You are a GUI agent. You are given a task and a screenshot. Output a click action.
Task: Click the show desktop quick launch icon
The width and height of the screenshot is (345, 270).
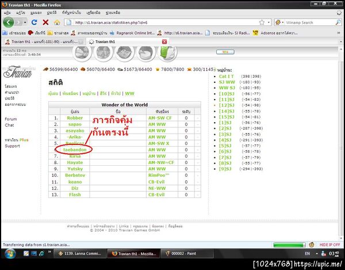tap(34, 254)
